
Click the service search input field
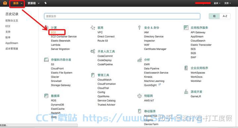[x=122, y=16]
